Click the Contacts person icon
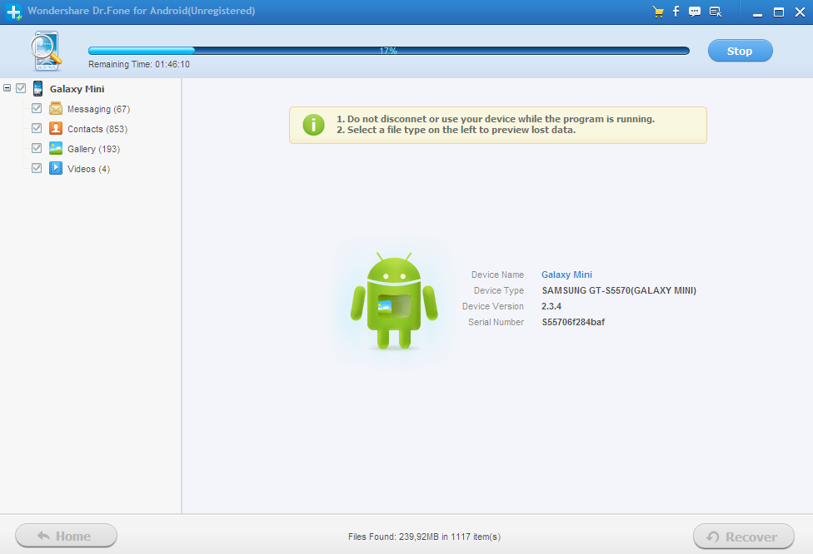Screen dimensions: 813x554 pos(56,128)
